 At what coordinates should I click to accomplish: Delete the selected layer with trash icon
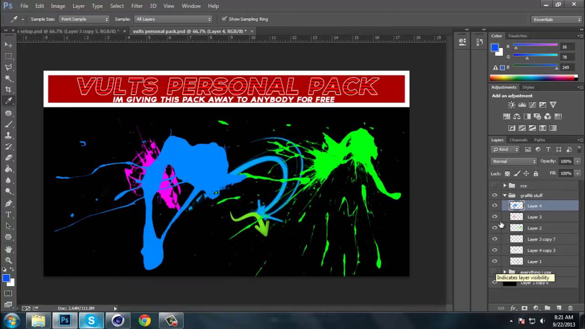[570, 308]
